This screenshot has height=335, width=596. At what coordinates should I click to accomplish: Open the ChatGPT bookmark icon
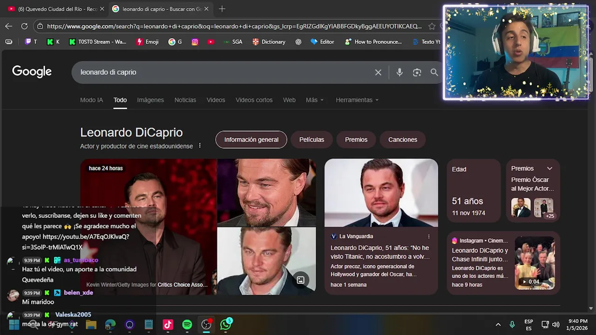tap(298, 41)
